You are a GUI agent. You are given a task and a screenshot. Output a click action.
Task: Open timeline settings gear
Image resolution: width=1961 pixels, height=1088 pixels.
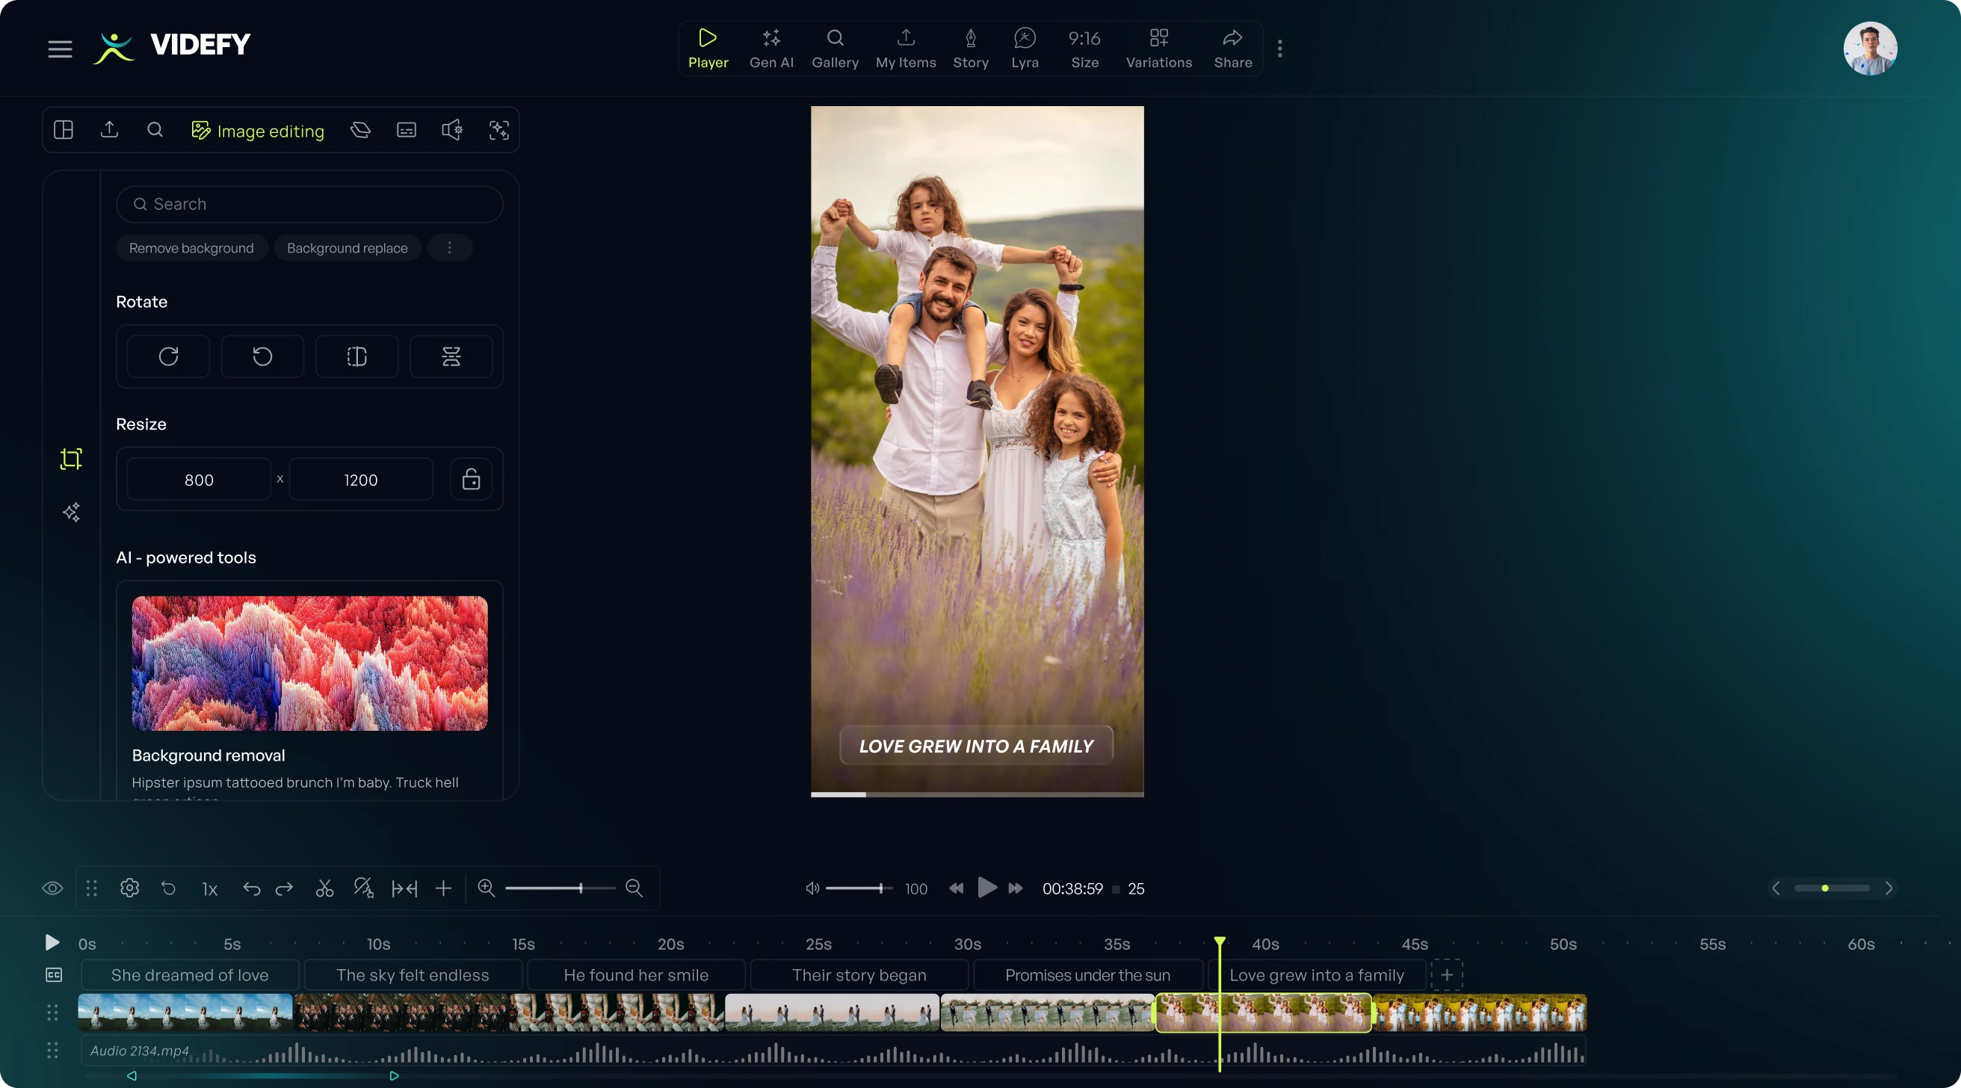pyautogui.click(x=129, y=888)
